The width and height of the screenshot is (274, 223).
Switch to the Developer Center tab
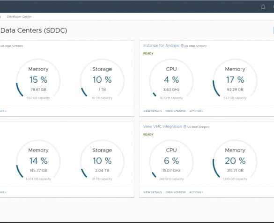[19, 16]
